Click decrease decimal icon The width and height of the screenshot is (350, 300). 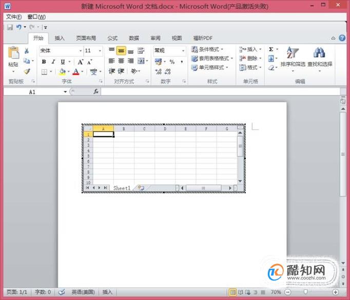pos(168,71)
